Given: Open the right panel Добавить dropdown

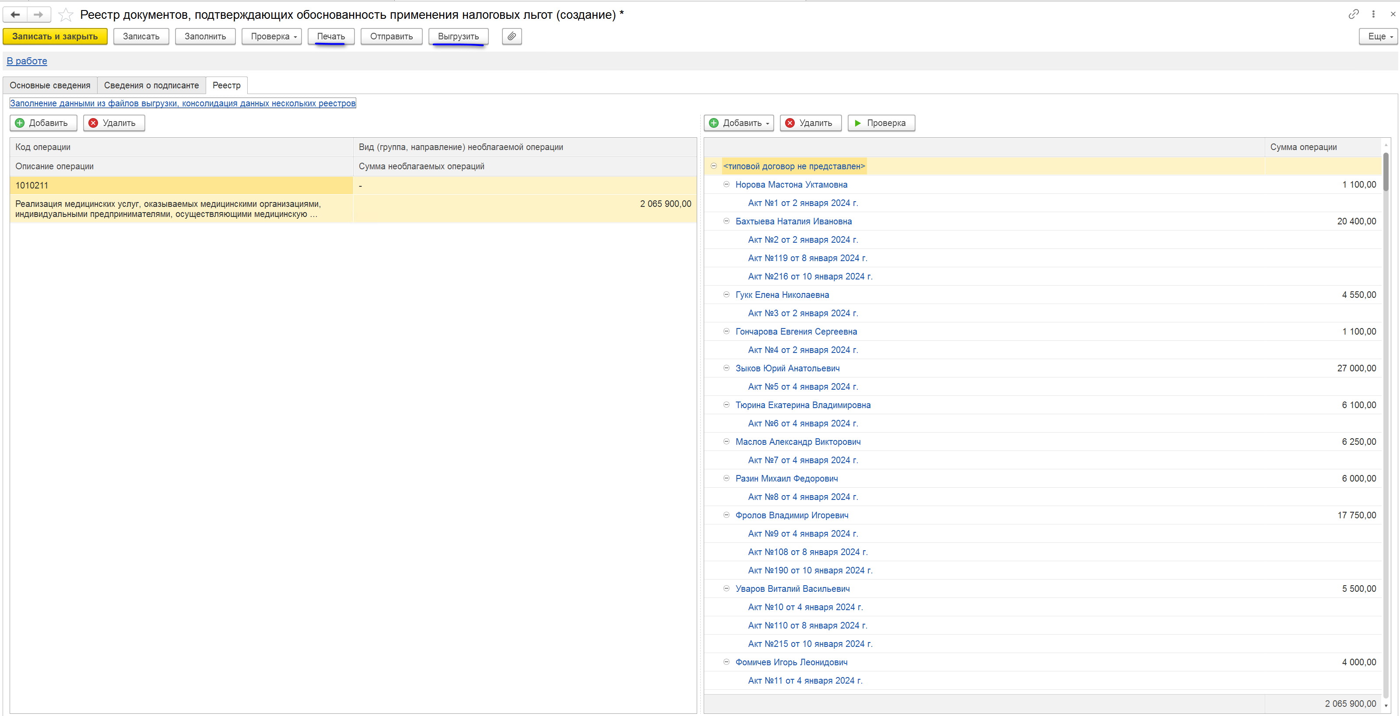Looking at the screenshot, I should click(x=741, y=123).
